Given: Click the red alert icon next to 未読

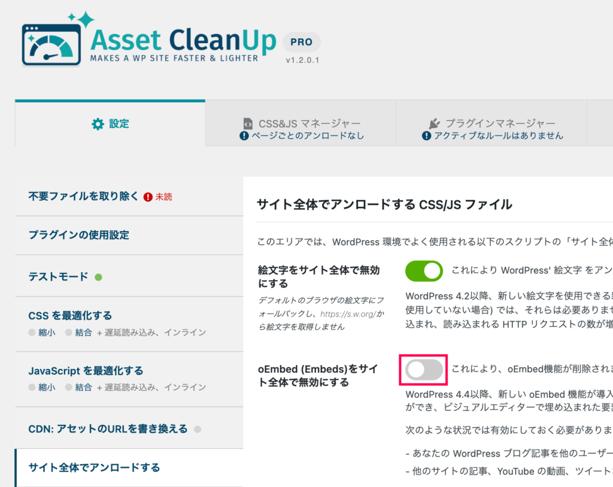Looking at the screenshot, I should [x=148, y=197].
